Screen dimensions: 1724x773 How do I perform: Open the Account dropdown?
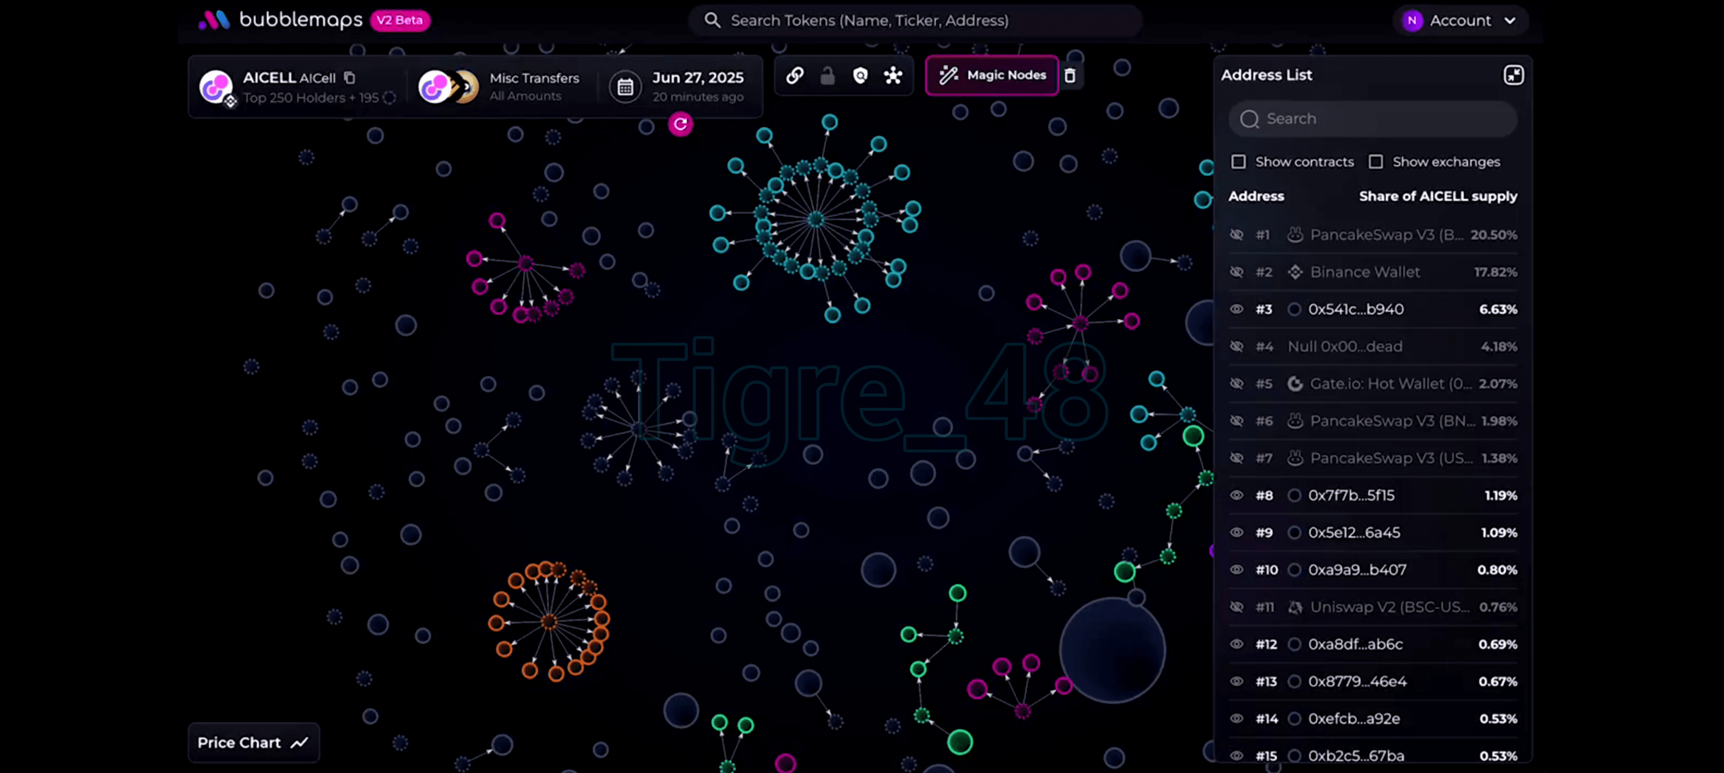tap(1460, 21)
